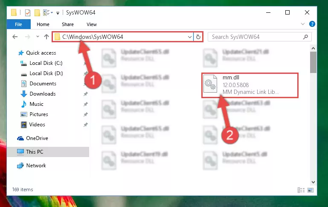
Task: Click the 169 items status text
Action: pos(23,190)
